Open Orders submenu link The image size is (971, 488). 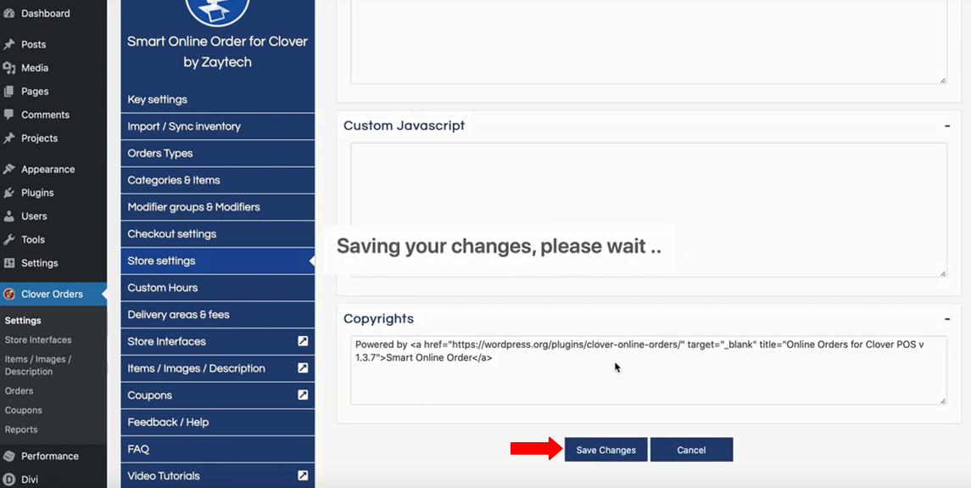(x=20, y=390)
